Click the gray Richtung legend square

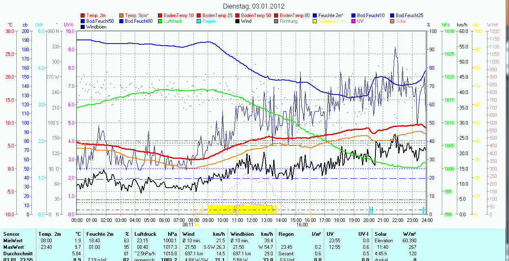pyautogui.click(x=276, y=21)
